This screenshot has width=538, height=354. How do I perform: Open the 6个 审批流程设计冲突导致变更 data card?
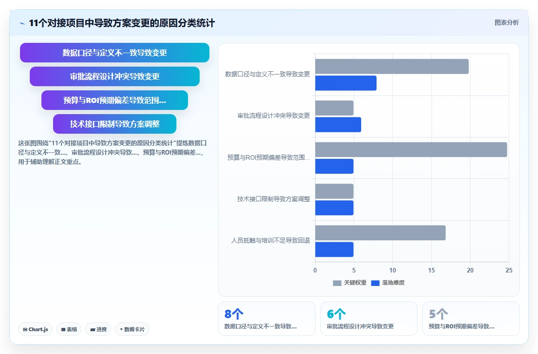(x=369, y=318)
